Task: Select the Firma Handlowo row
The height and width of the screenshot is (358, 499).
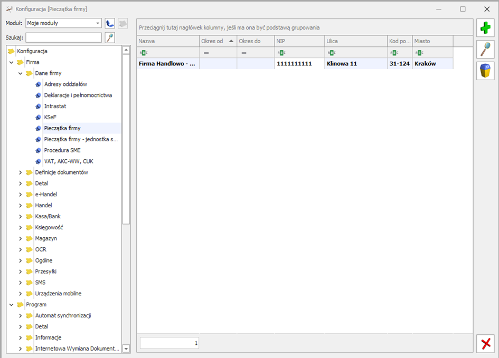Action: coord(167,64)
